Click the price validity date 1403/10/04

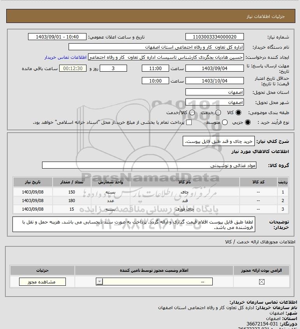click(x=215, y=81)
